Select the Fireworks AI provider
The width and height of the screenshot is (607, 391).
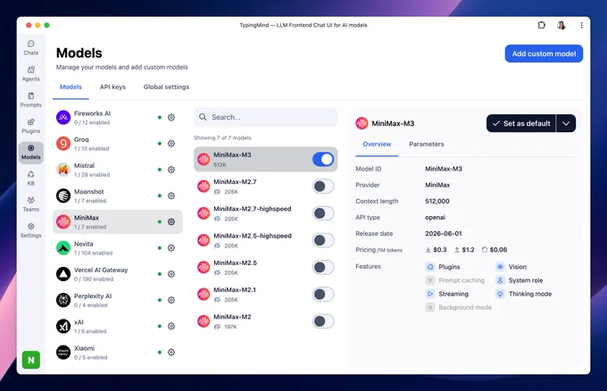(118, 117)
